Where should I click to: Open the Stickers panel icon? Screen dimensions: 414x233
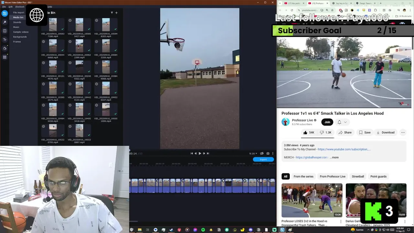click(x=5, y=48)
